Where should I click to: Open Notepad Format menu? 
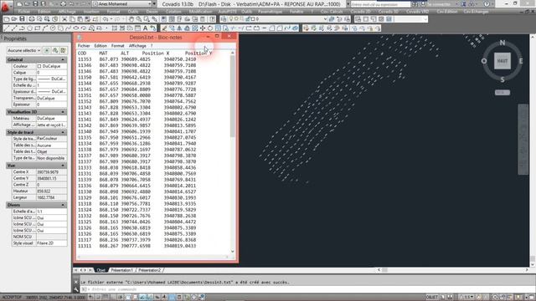point(117,46)
